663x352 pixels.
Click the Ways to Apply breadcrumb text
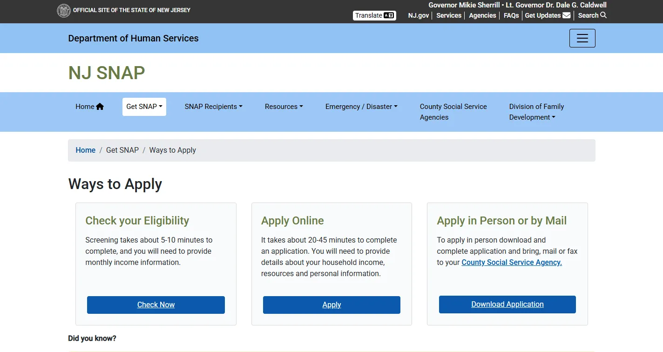coord(173,150)
